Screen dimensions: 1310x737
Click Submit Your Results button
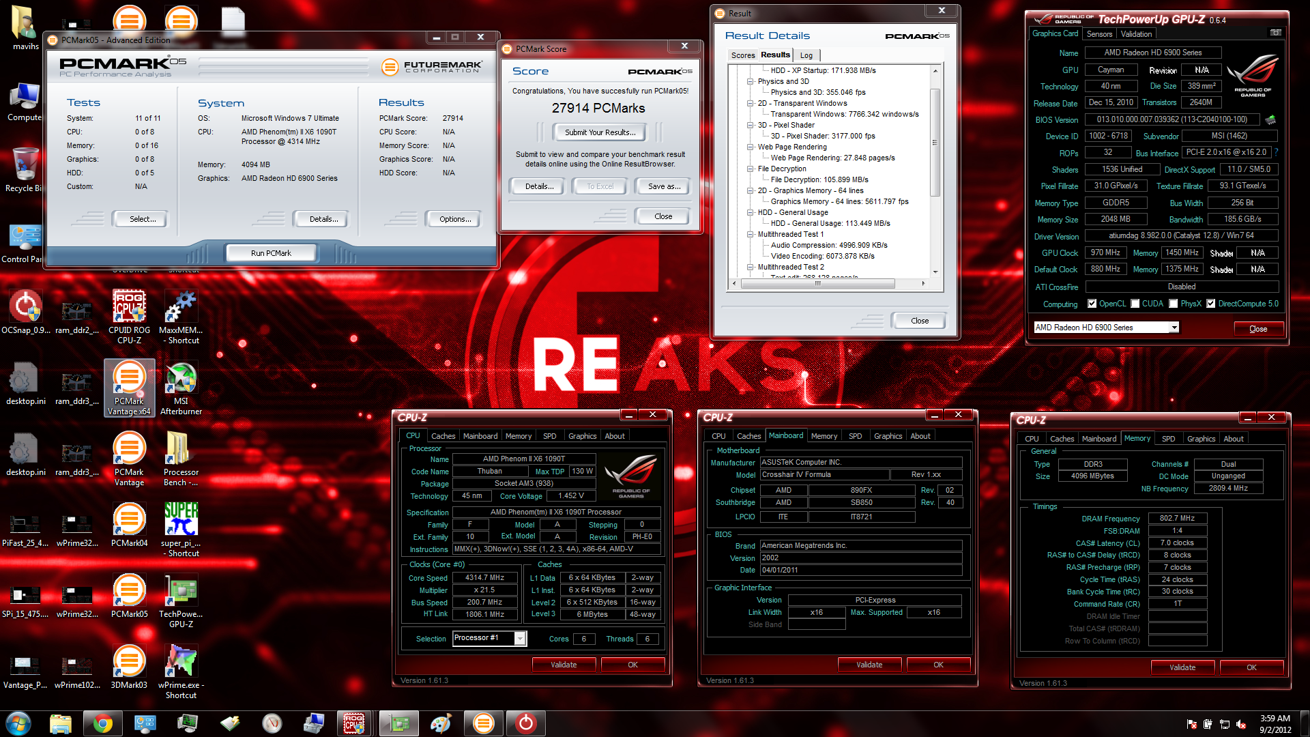click(600, 132)
